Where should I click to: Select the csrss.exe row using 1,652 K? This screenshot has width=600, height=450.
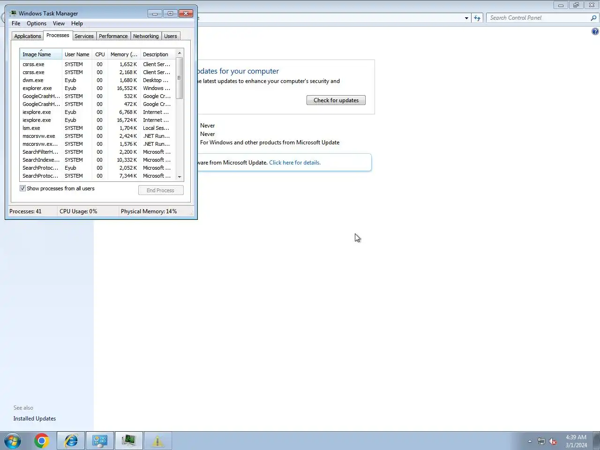point(97,64)
